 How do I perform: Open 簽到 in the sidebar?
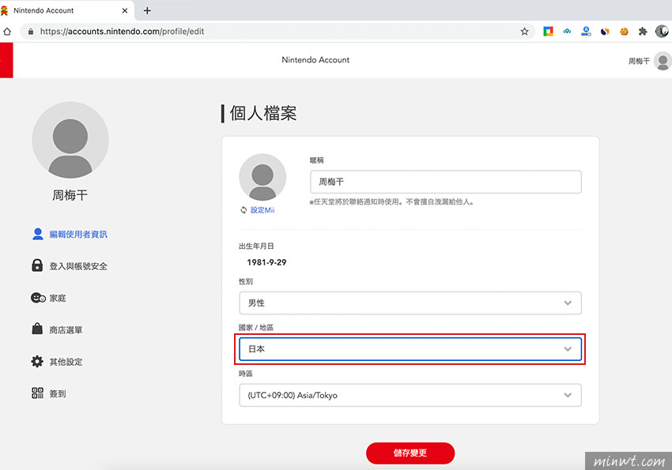point(58,394)
